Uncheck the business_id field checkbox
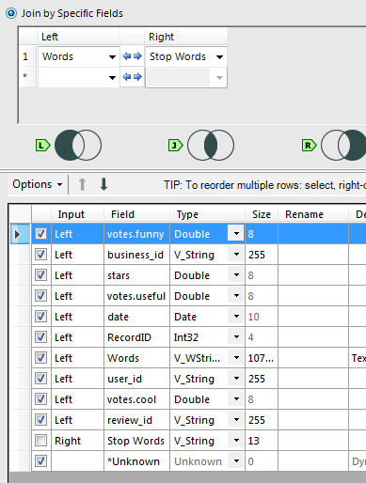This screenshot has width=366, height=483. 41,255
